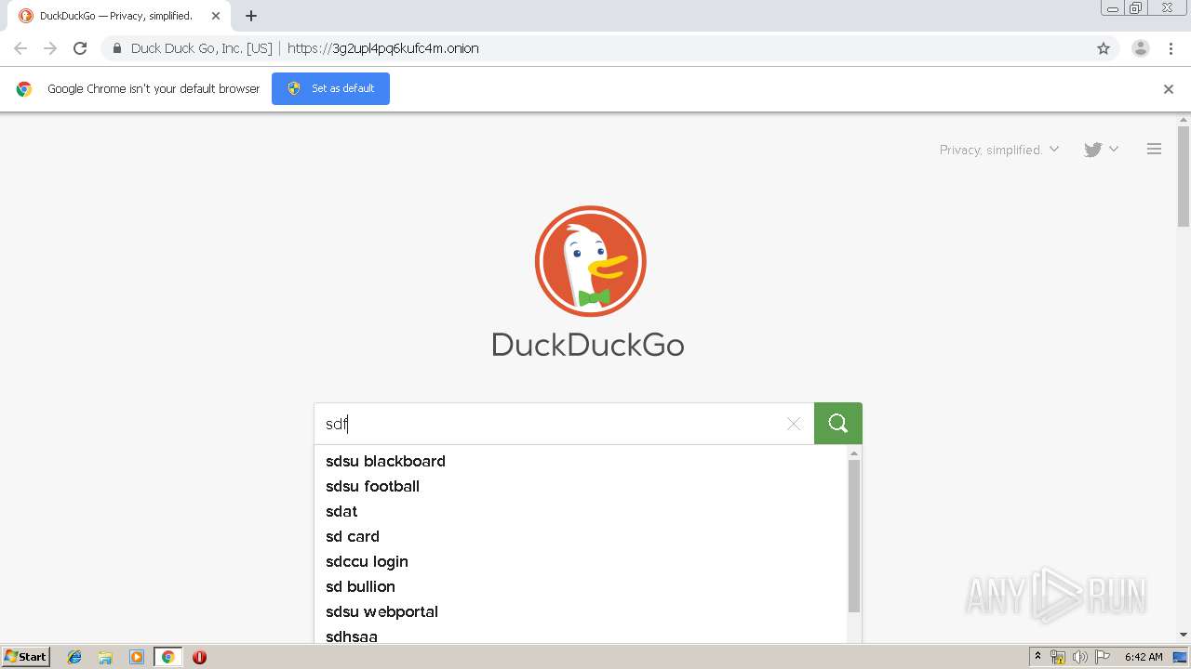The height and width of the screenshot is (669, 1191).
Task: Click the green search magnifier button
Action: point(837,424)
